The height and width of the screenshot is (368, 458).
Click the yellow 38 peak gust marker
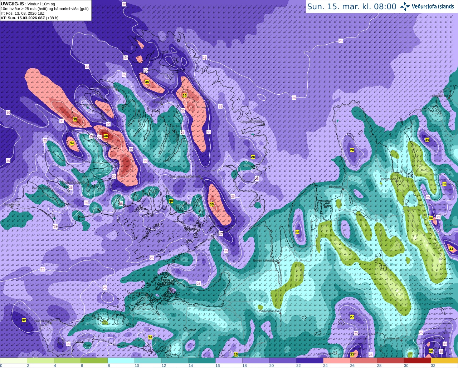point(75,119)
